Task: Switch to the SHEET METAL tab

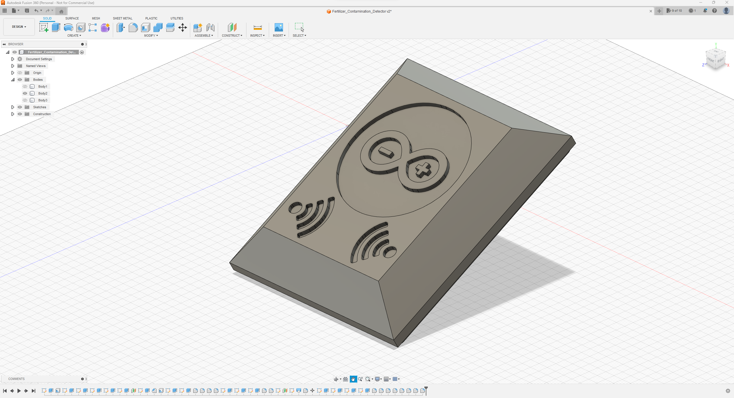Action: 122,18
